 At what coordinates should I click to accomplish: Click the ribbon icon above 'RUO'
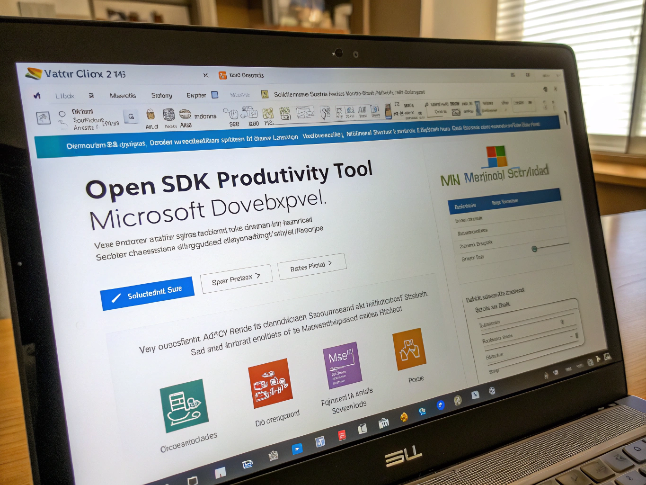pyautogui.click(x=249, y=113)
